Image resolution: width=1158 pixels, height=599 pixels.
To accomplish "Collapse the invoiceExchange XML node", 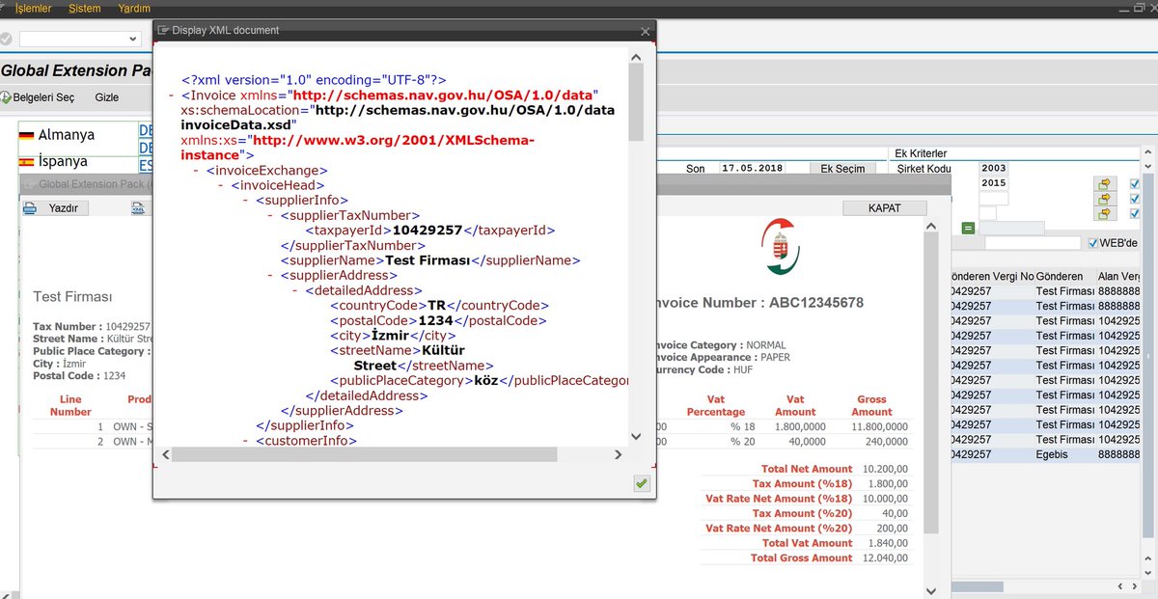I will pos(196,170).
